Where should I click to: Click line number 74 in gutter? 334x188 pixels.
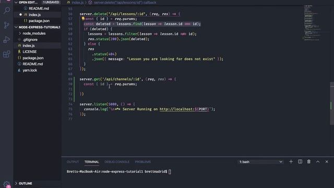point(70,104)
